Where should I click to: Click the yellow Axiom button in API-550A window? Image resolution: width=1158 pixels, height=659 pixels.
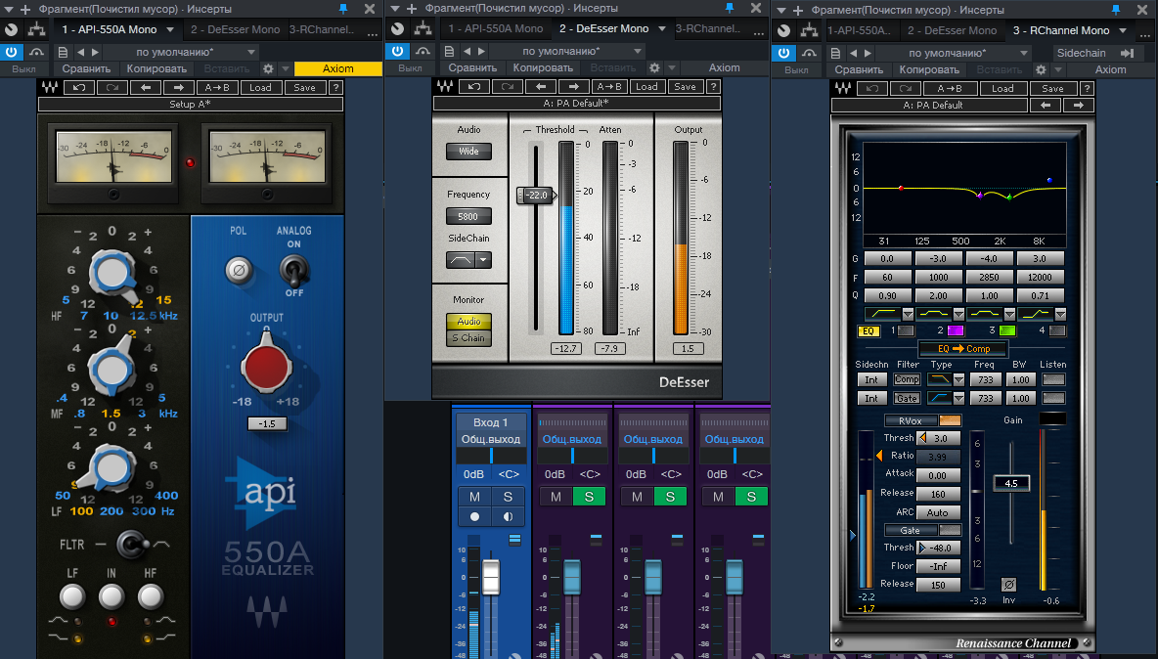(x=338, y=67)
